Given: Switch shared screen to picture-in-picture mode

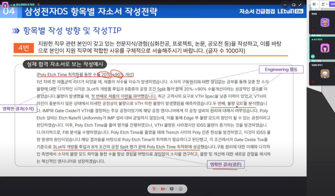Looking at the screenshot, I should point(294,5).
